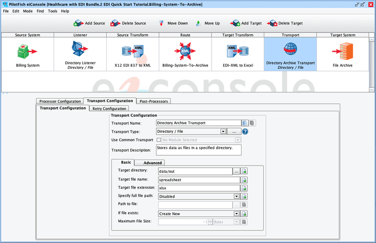Image resolution: width=376 pixels, height=243 pixels.
Task: Click the expression icon beside Target file extension
Action: coord(244,188)
